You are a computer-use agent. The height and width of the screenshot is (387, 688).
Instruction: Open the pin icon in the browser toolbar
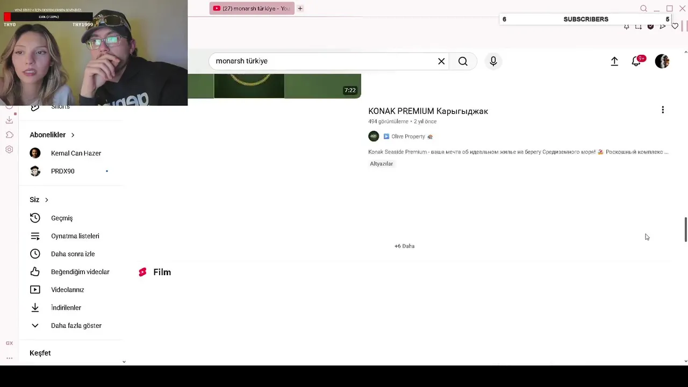pos(626,26)
